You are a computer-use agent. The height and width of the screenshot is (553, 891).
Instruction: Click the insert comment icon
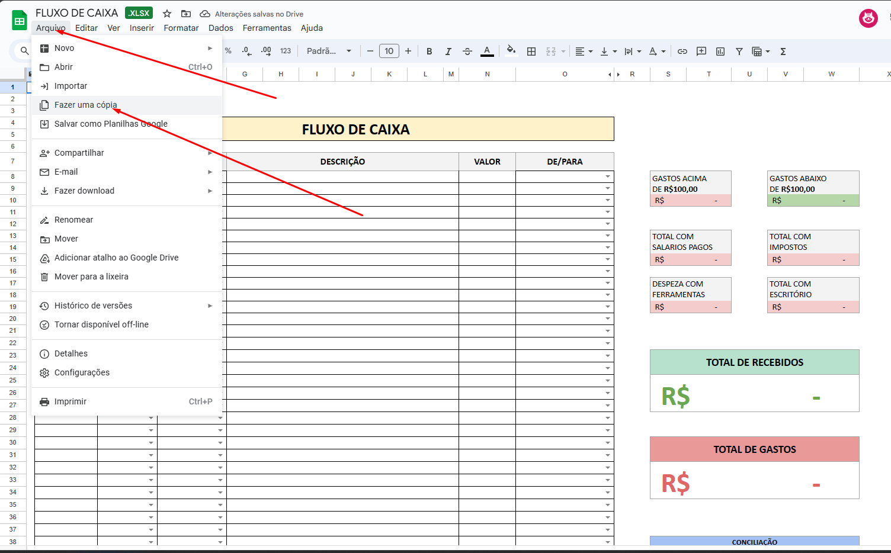pos(701,52)
